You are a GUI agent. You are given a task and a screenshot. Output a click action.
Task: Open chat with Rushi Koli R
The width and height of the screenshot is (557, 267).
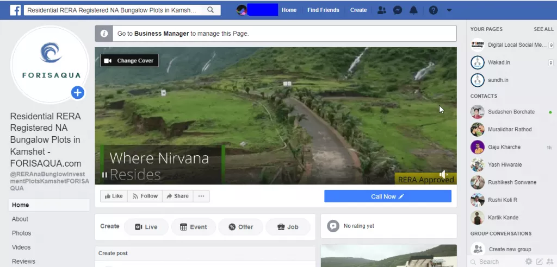click(512, 200)
